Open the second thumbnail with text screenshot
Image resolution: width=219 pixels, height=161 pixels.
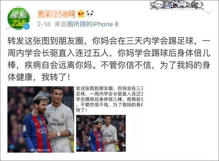(x=109, y=119)
